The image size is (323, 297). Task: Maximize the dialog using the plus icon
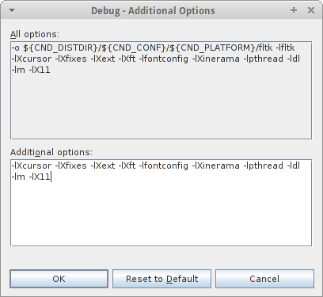(x=294, y=10)
